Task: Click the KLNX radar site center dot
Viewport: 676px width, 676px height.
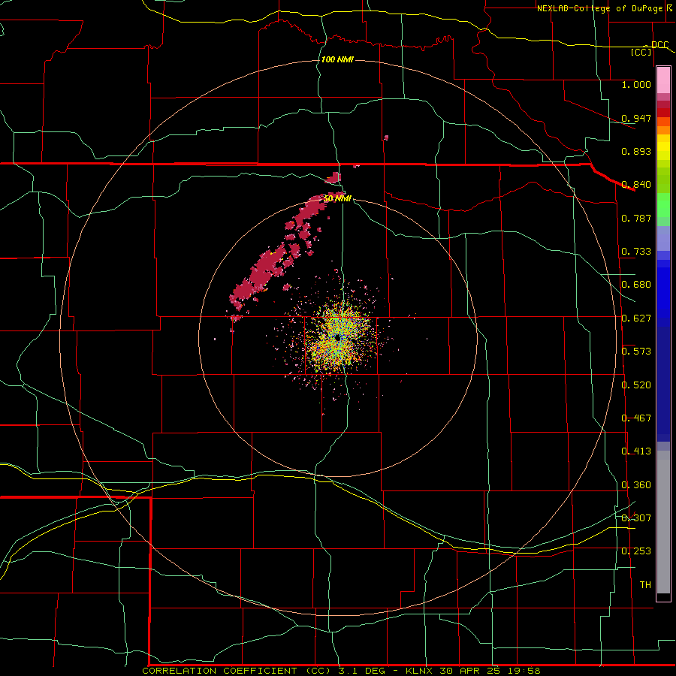Action: pos(337,338)
